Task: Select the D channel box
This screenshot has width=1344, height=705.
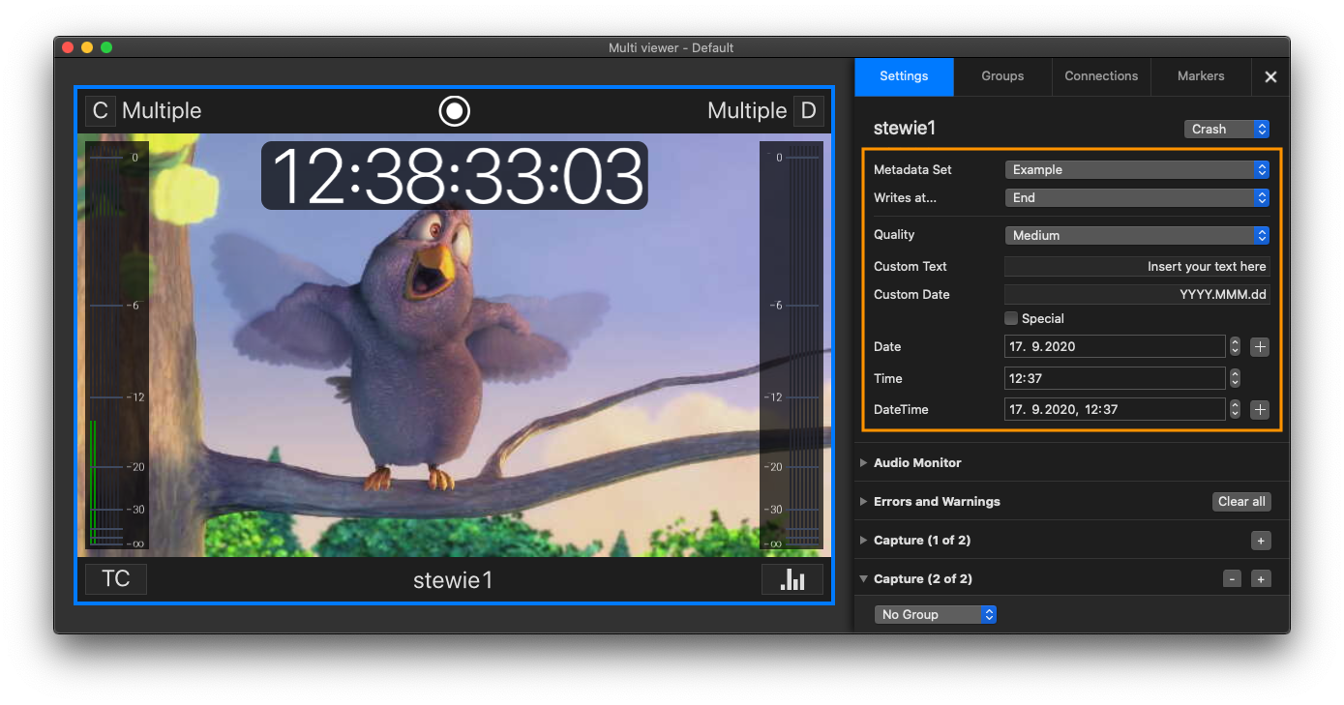Action: pyautogui.click(x=808, y=111)
